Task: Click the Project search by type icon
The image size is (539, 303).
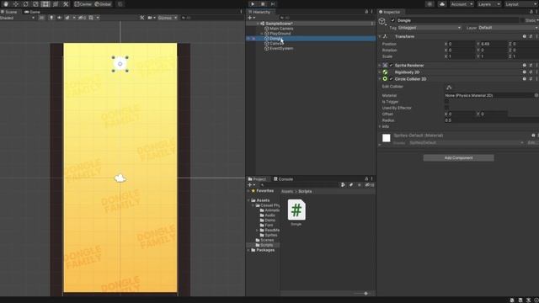Action: point(343,185)
